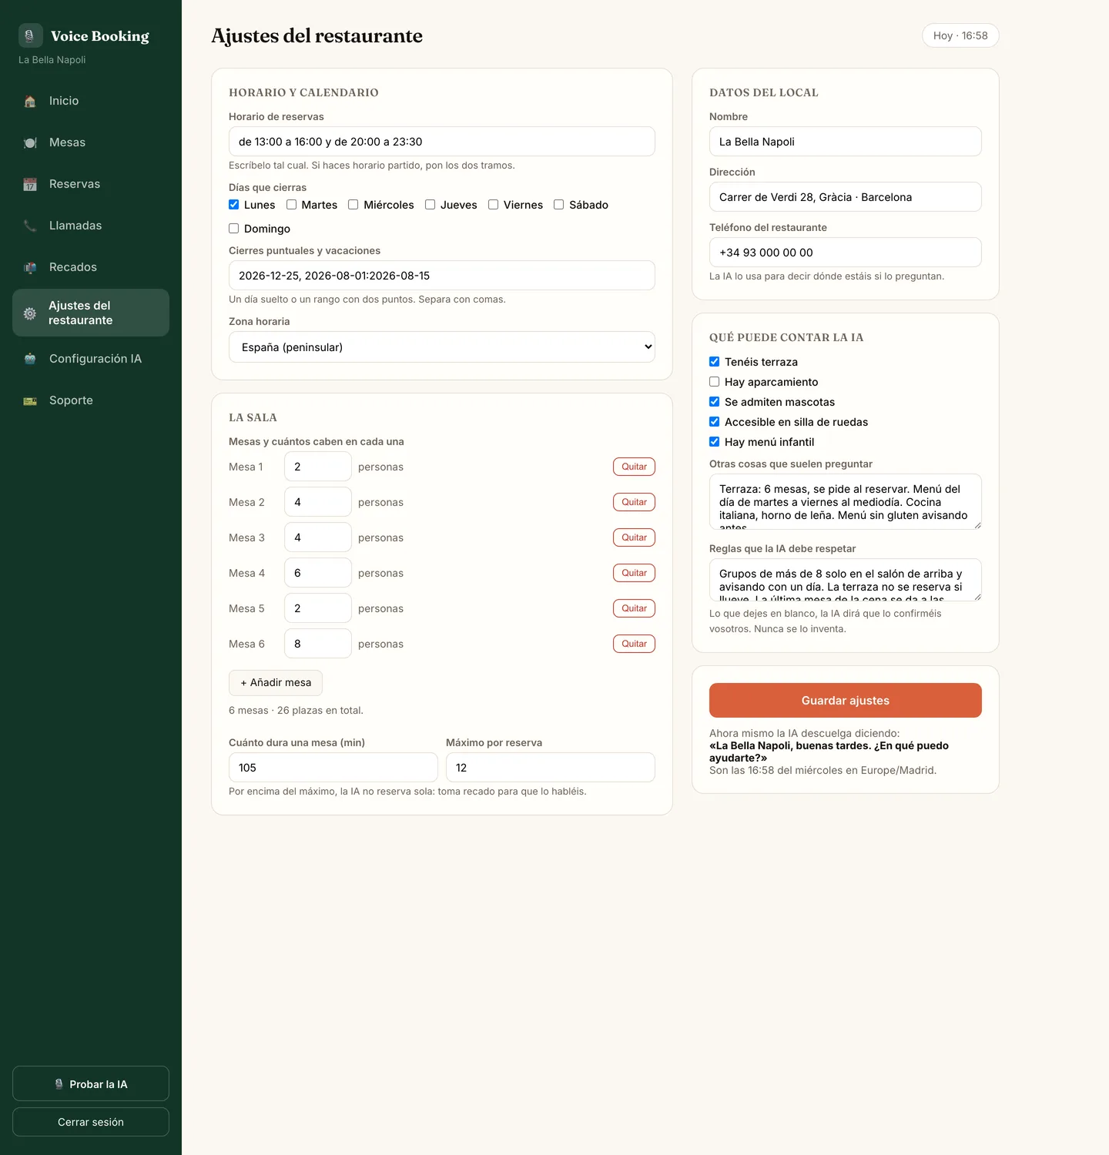Click Probar la IA button

pos(91,1084)
